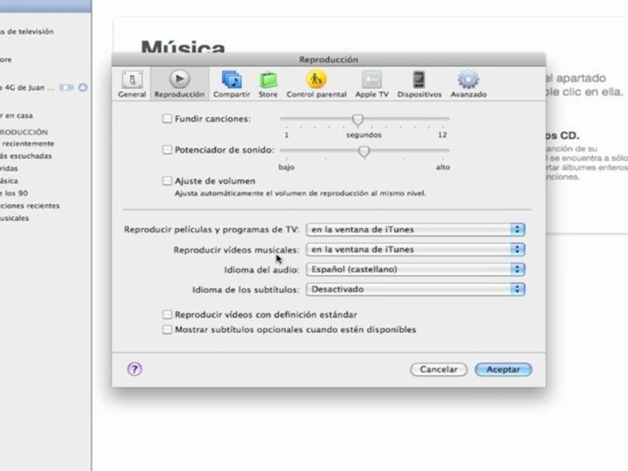
Task: Check Reproducir vídeos con definición estándar
Action: click(167, 315)
